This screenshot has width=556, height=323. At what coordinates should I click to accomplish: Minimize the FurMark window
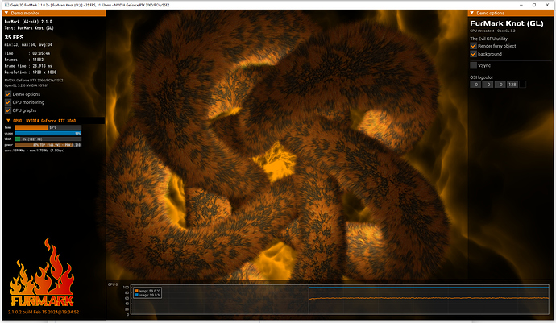point(521,5)
